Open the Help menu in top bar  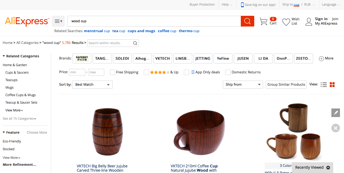tap(227, 5)
